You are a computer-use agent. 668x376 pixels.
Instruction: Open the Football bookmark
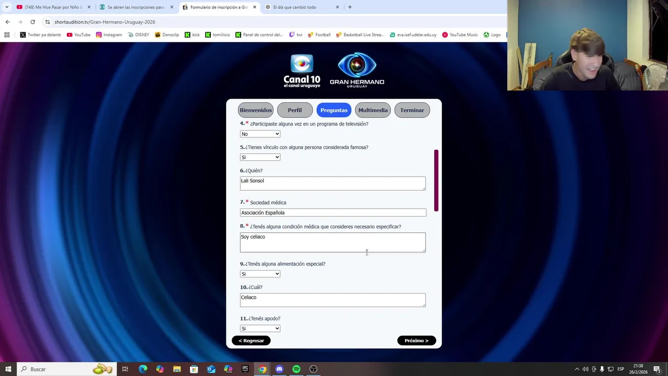[319, 34]
